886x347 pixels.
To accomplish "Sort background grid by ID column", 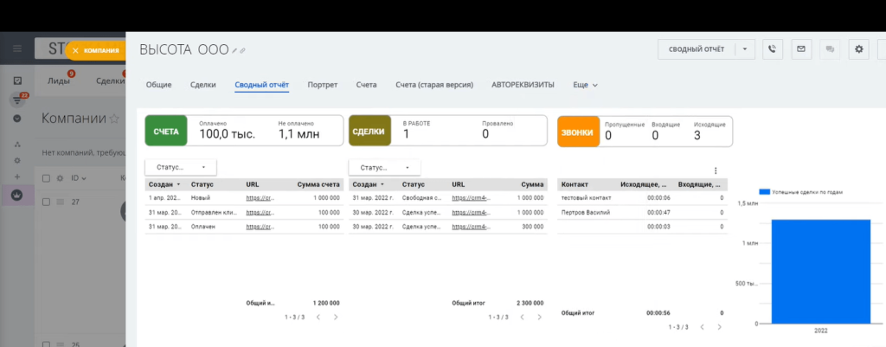I will (79, 178).
